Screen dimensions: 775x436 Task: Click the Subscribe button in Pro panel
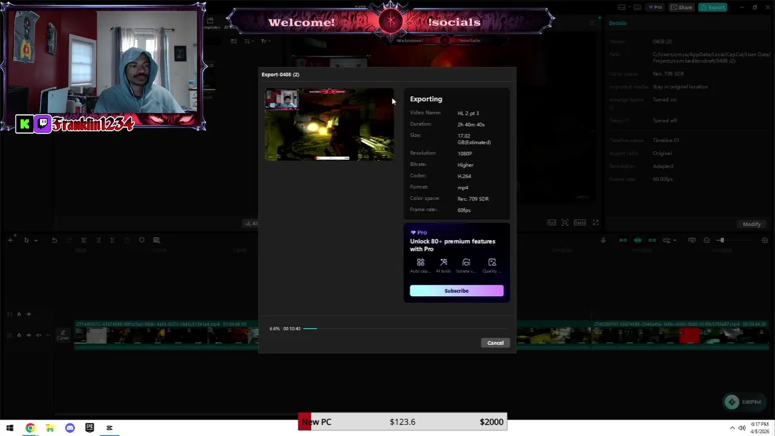(x=457, y=291)
